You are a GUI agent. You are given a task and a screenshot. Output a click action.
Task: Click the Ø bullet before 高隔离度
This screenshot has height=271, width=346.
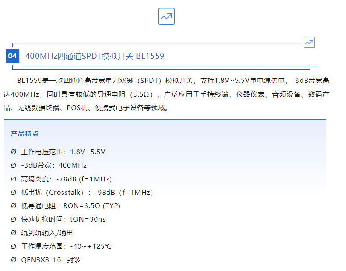13,179
